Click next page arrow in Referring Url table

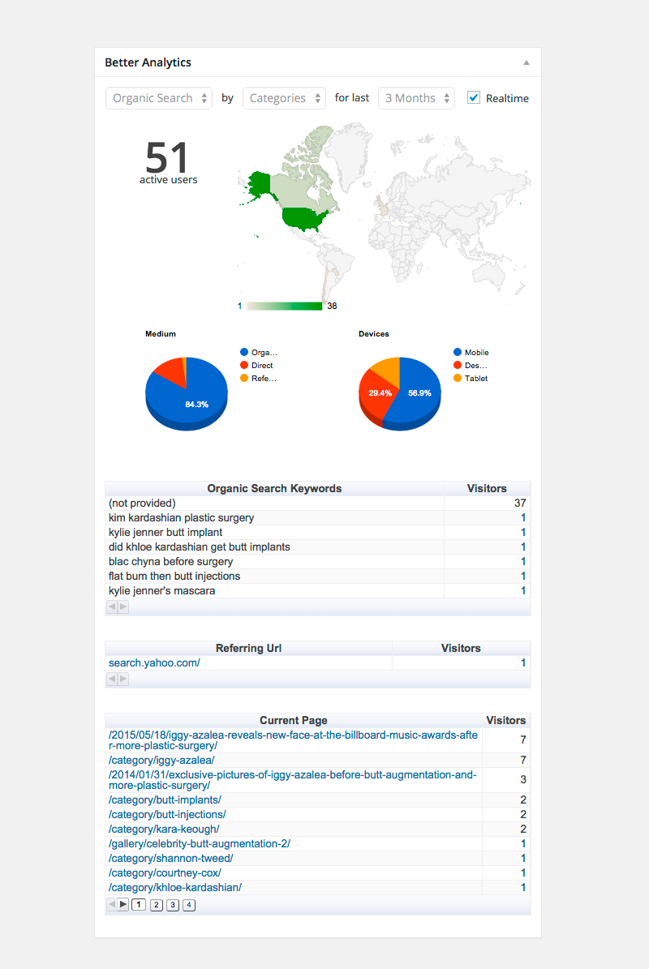(x=123, y=680)
